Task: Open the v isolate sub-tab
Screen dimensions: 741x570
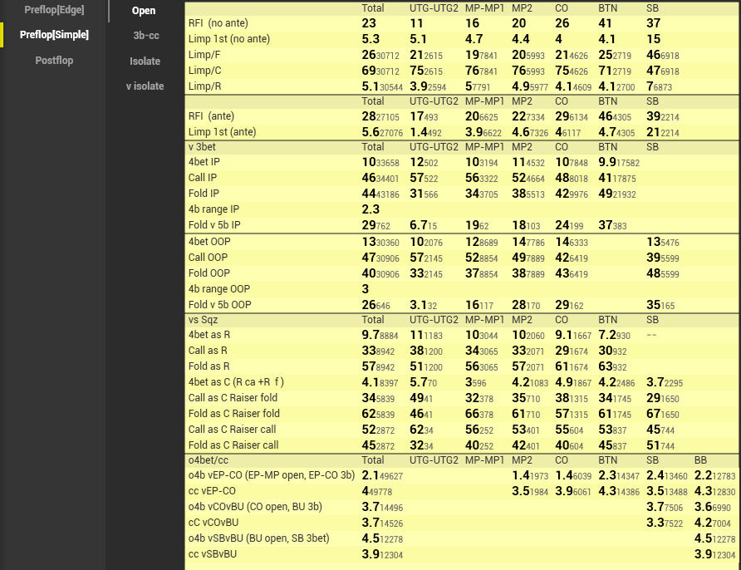Action: (x=145, y=86)
